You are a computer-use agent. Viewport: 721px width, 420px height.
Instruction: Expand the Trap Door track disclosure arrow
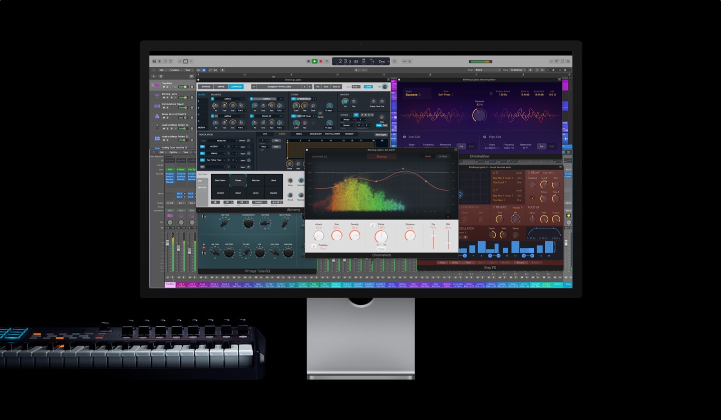[152, 85]
